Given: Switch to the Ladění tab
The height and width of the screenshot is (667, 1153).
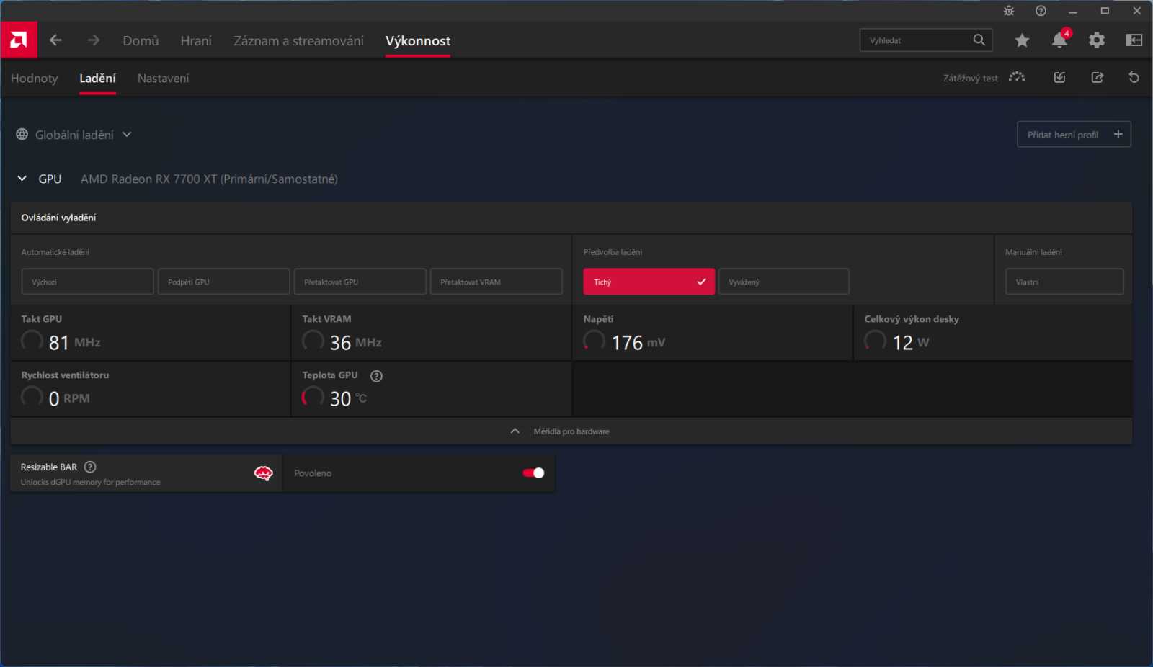Looking at the screenshot, I should tap(97, 79).
